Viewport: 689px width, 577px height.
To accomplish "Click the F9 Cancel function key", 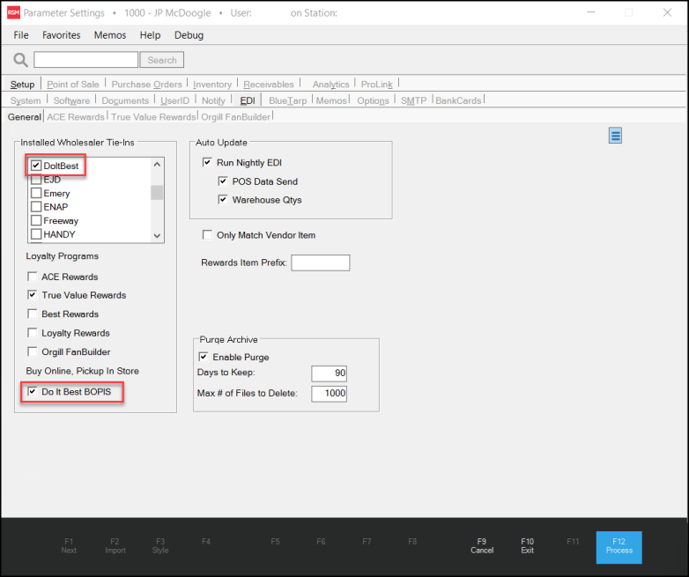I will click(481, 546).
